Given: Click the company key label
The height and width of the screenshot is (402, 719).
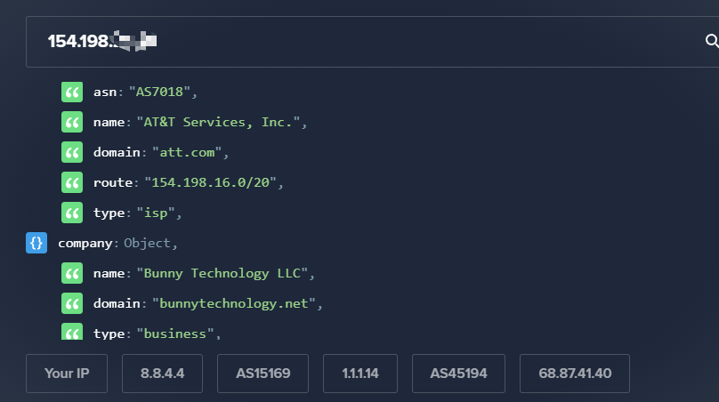Looking at the screenshot, I should pyautogui.click(x=86, y=243).
